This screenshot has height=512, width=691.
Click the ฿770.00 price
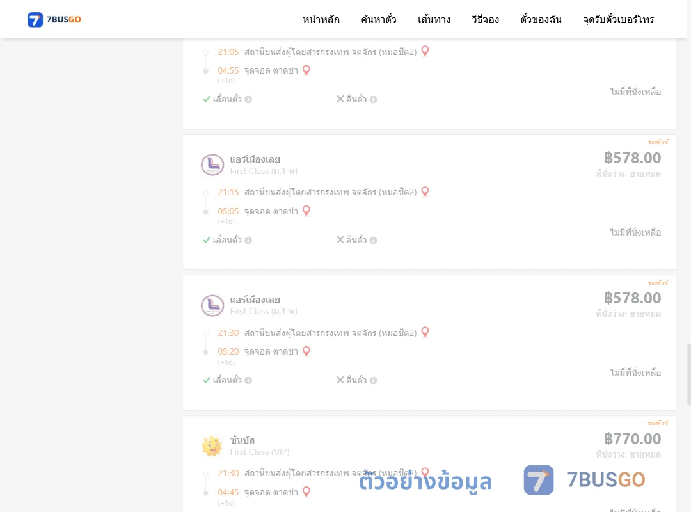(x=632, y=439)
